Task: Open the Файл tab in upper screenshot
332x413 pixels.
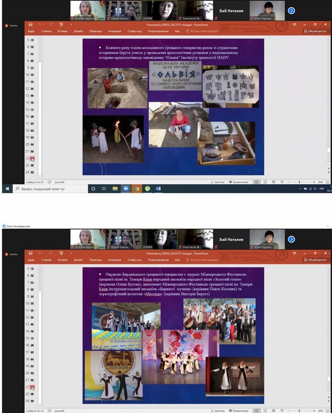Action: [31, 31]
